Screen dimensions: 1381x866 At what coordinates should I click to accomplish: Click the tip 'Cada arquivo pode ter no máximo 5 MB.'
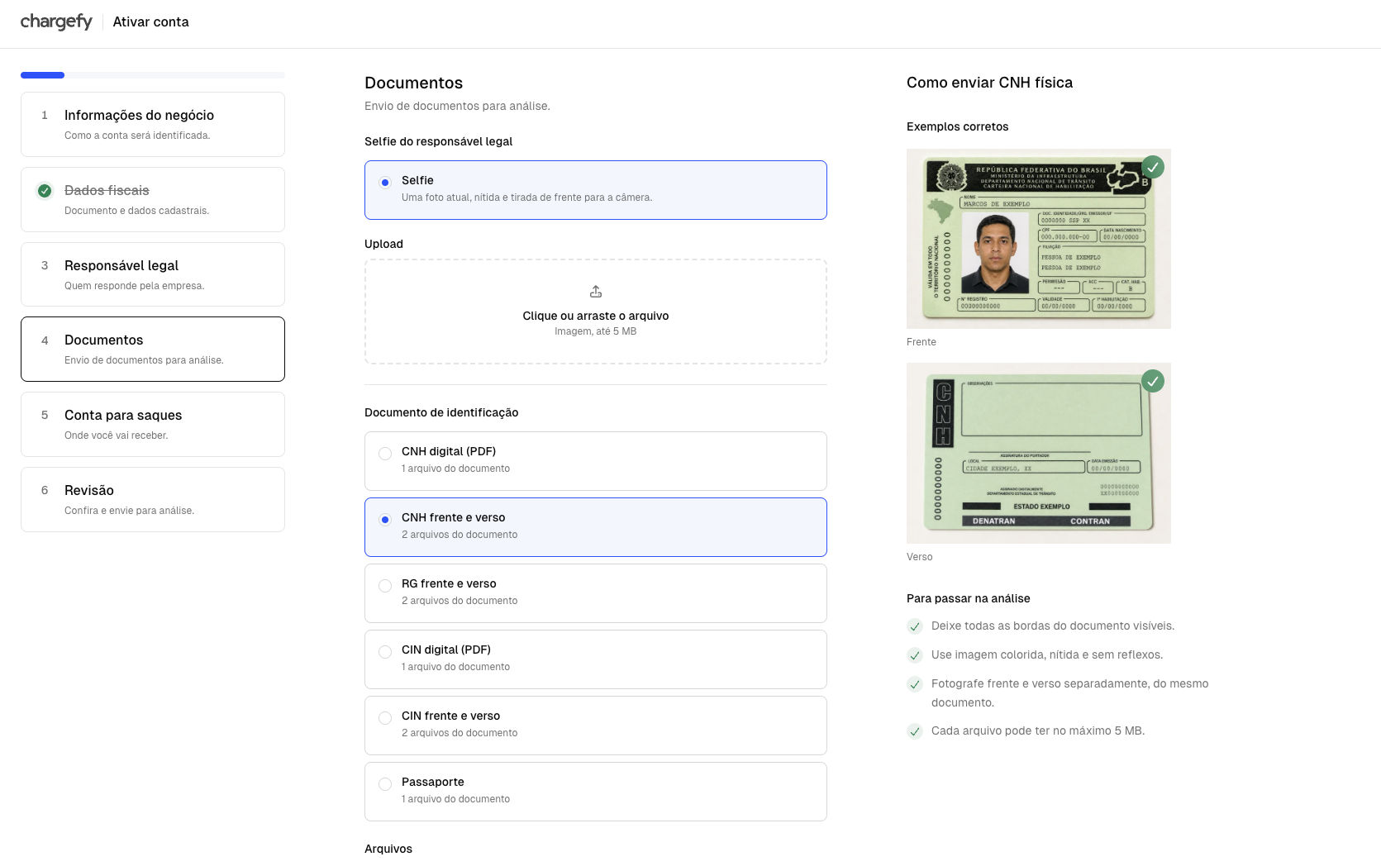coord(1038,731)
